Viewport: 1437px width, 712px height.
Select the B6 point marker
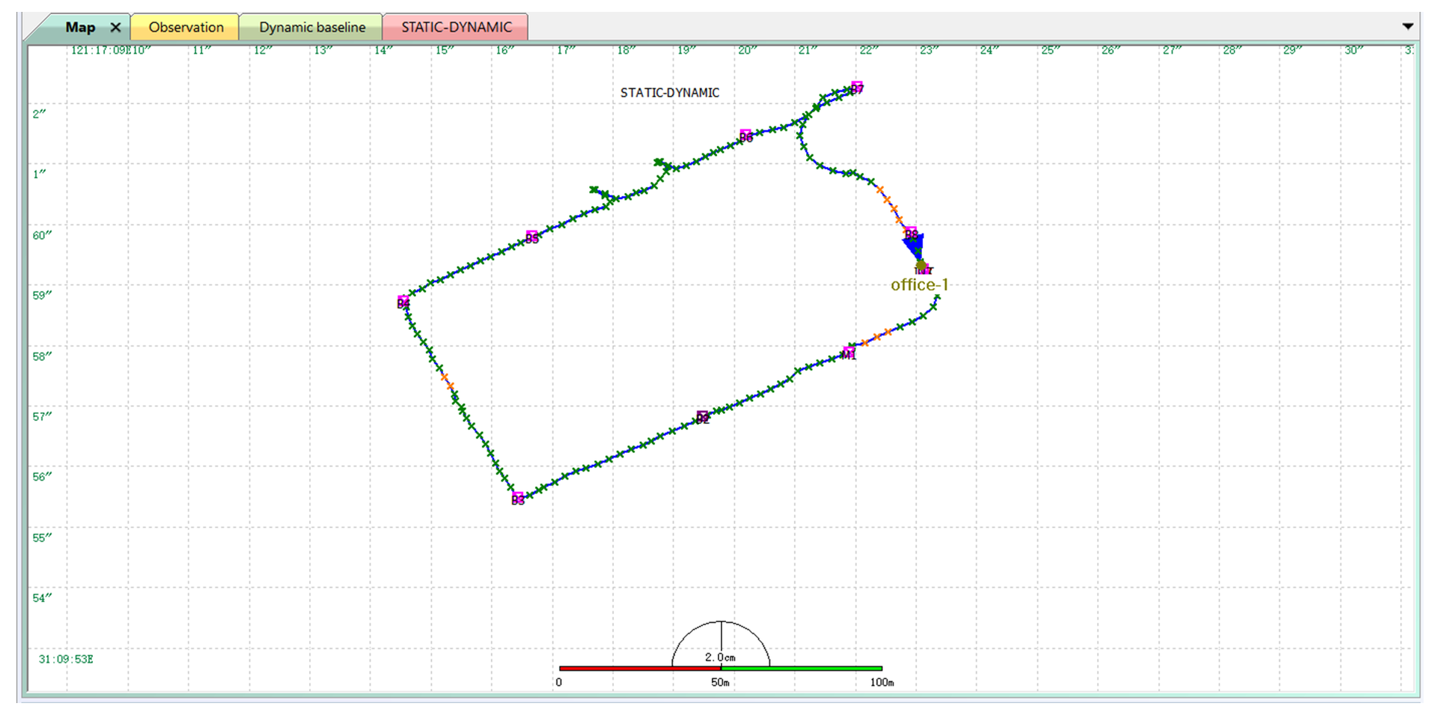pos(745,136)
